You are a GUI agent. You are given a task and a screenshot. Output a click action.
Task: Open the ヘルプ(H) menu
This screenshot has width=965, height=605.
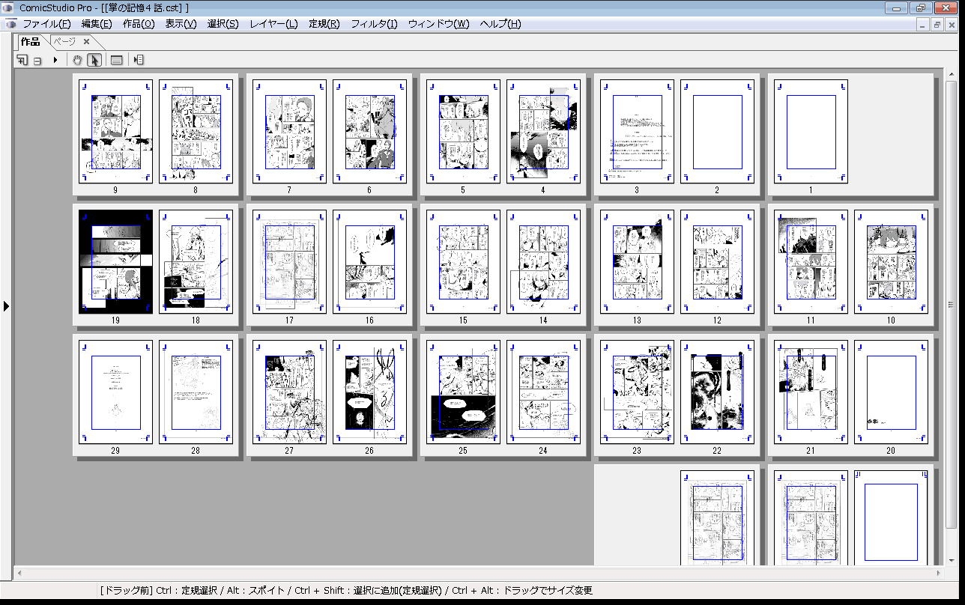point(500,24)
